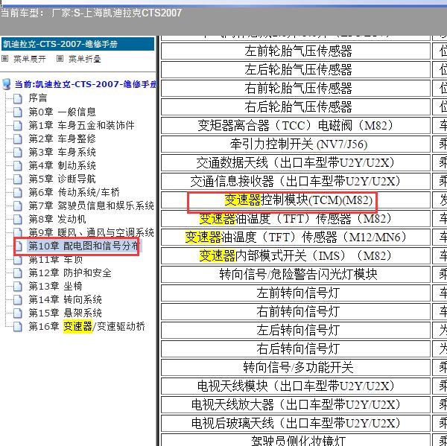
Task: Click table cell 左后转向信号灯
Action: click(296, 331)
